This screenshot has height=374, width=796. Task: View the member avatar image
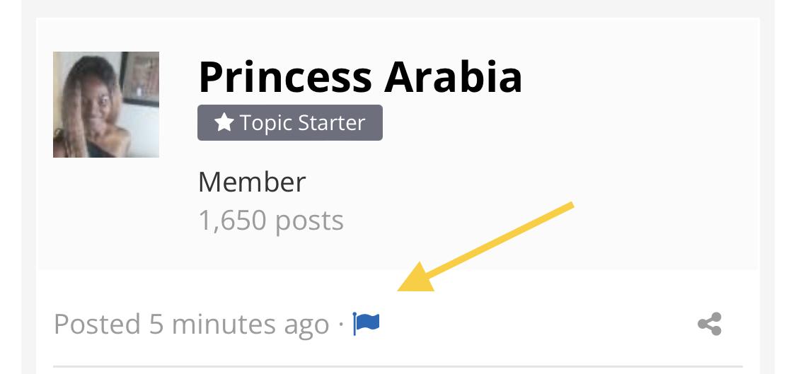(106, 105)
